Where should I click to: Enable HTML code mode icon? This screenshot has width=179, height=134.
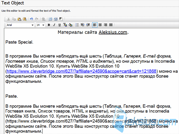(50, 19)
